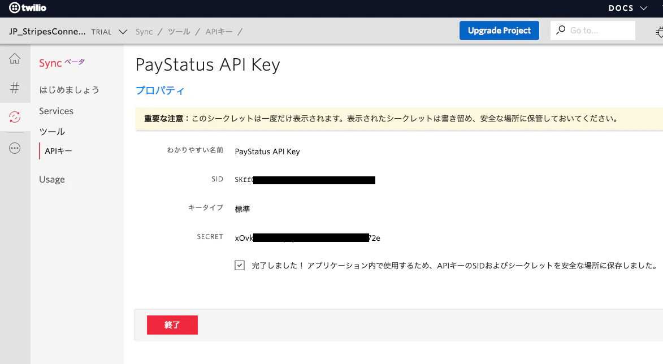
Task: Open ツール in the Sync menu
Action: pos(52,132)
